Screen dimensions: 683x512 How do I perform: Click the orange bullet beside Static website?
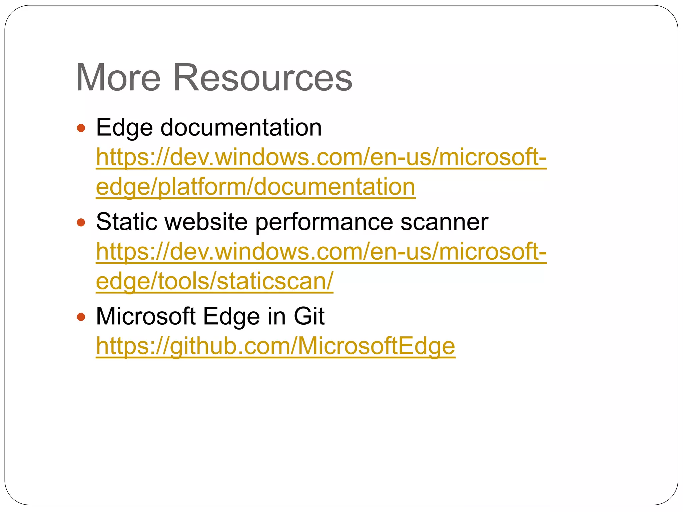(x=81, y=222)
